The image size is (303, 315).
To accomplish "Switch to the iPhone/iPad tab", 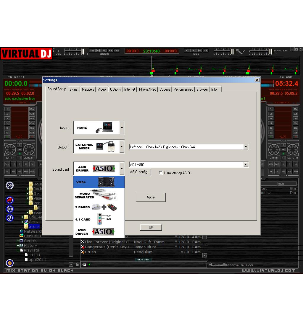I will [147, 89].
